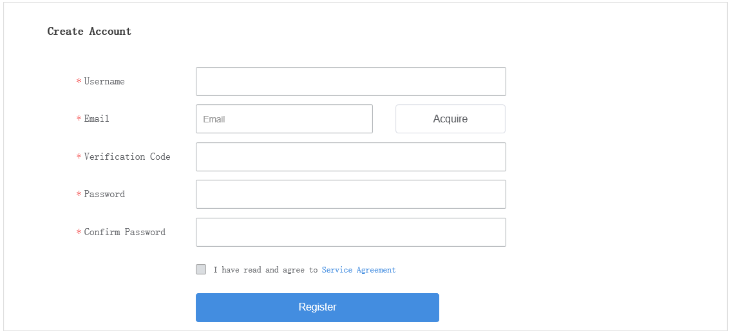
Task: Click the Username input field
Action: coord(350,81)
